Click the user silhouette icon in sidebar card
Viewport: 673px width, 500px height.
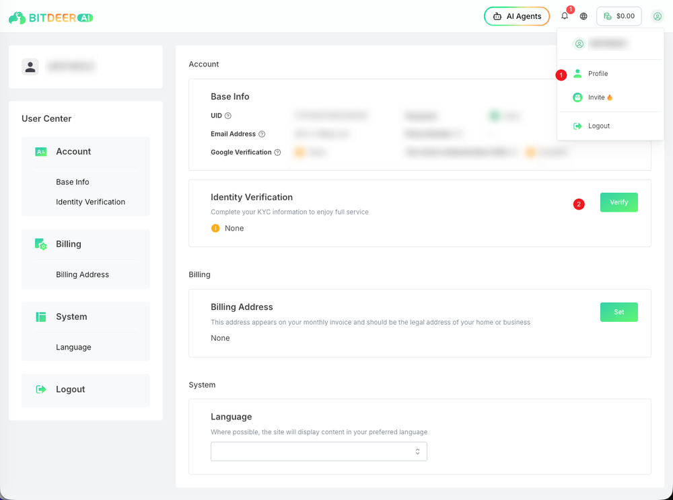point(30,67)
